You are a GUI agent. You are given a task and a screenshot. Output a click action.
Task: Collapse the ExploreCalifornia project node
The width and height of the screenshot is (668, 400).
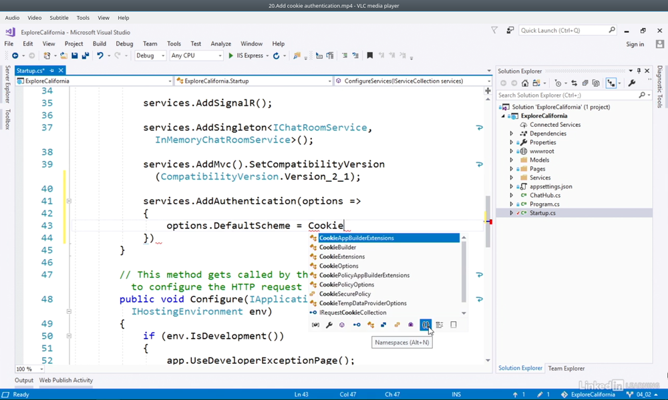(503, 116)
